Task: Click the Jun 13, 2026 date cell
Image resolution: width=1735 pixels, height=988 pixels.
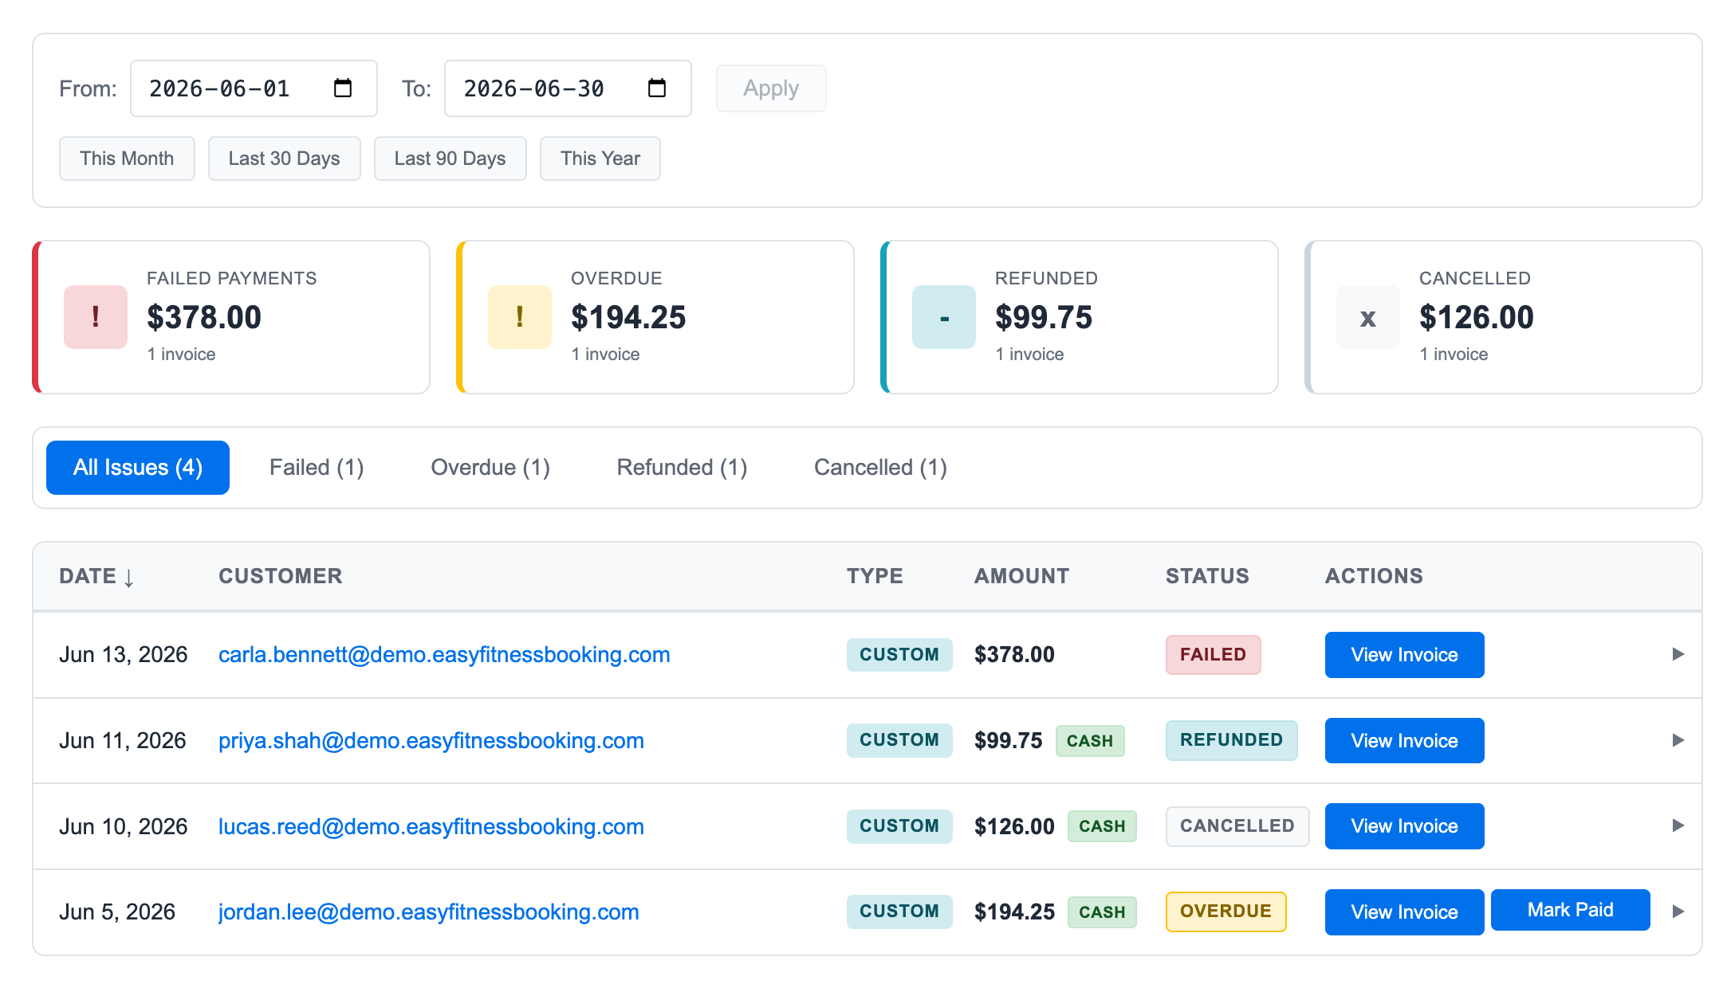Action: [x=124, y=655]
